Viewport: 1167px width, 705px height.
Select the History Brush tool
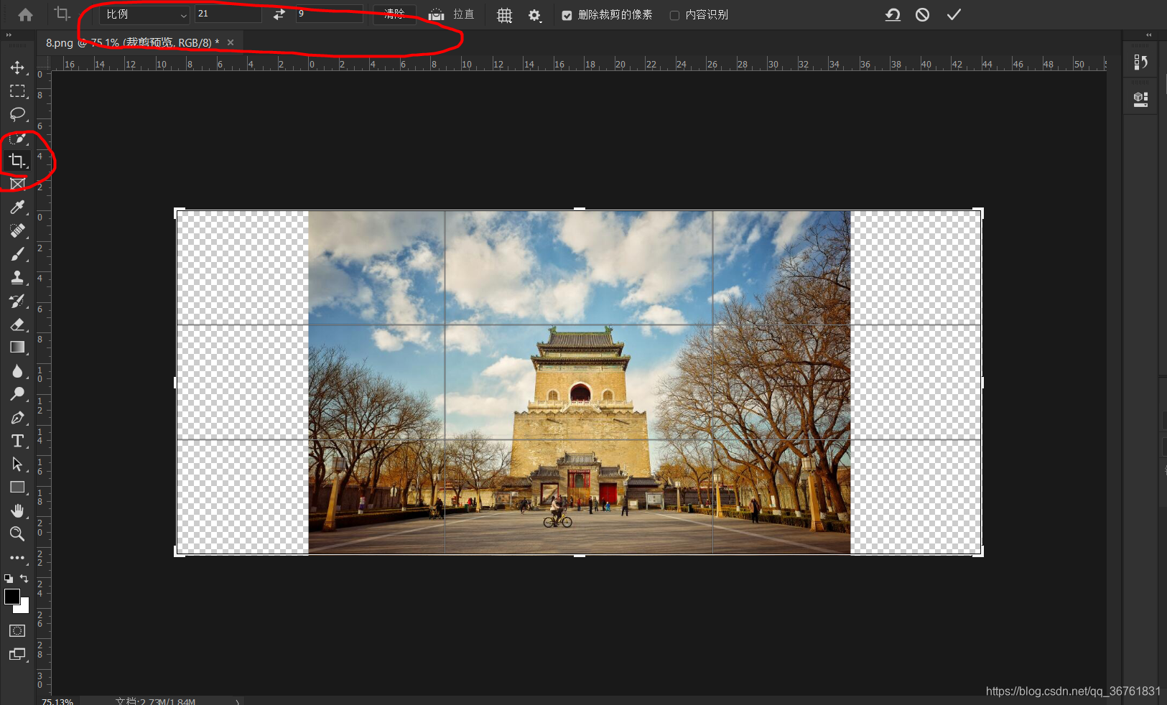click(17, 301)
